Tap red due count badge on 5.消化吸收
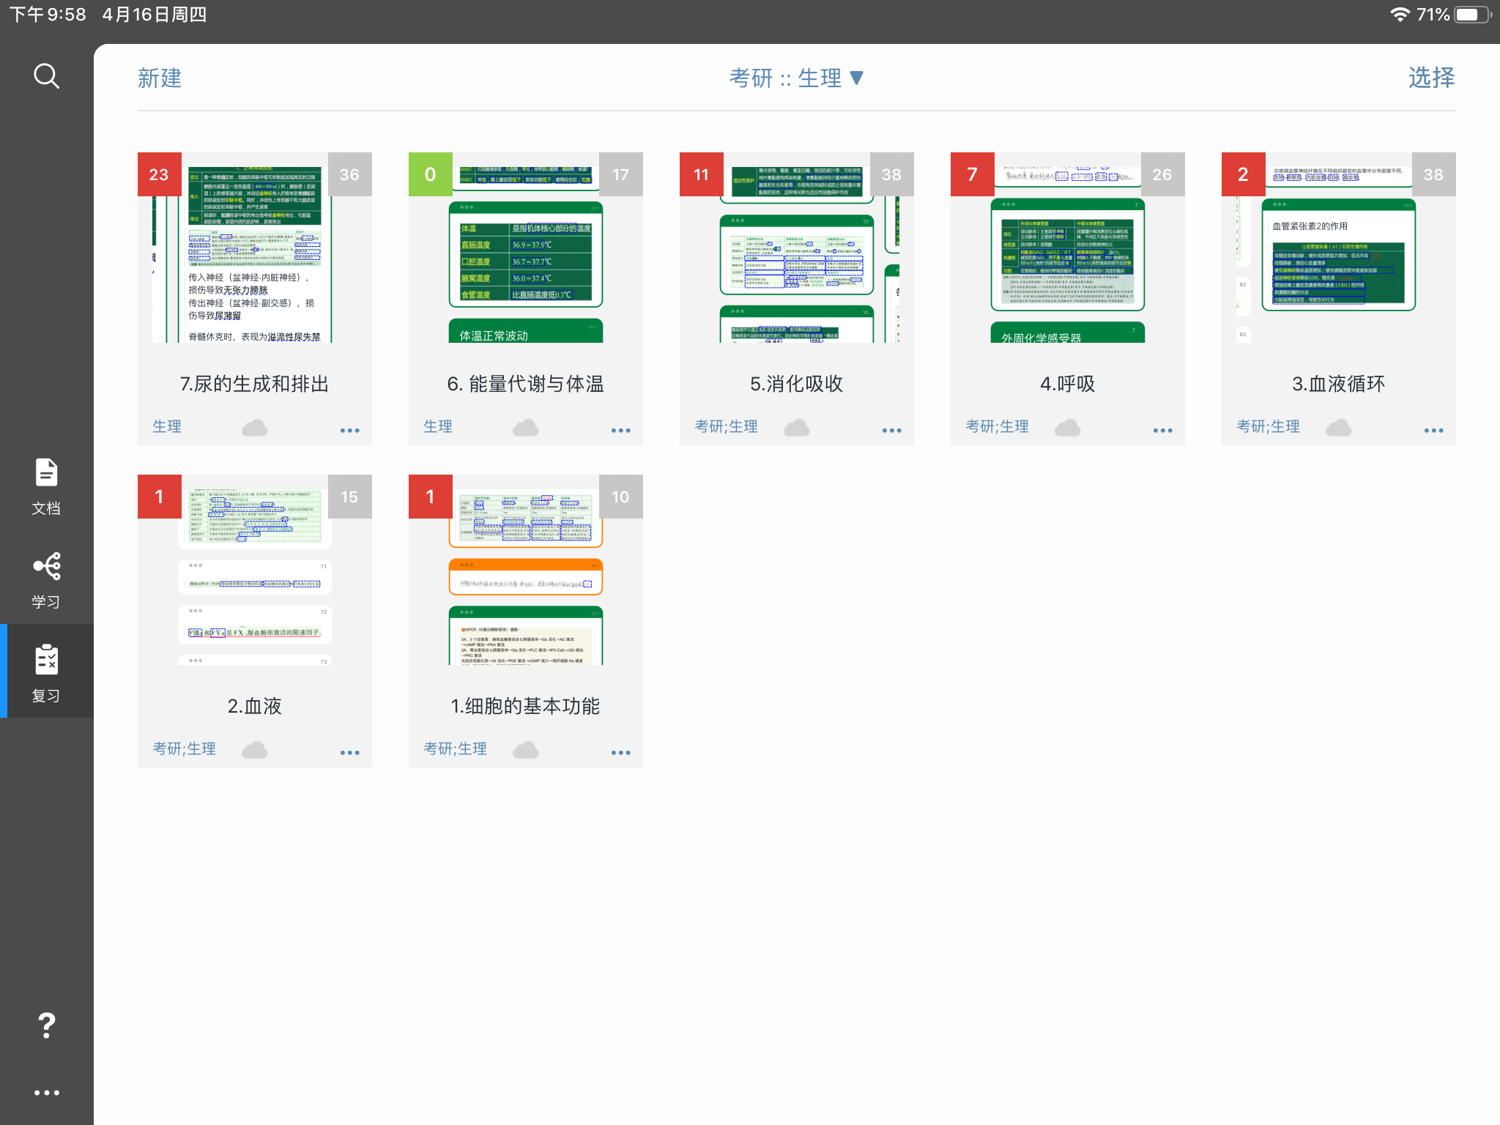This screenshot has height=1125, width=1500. tap(702, 174)
